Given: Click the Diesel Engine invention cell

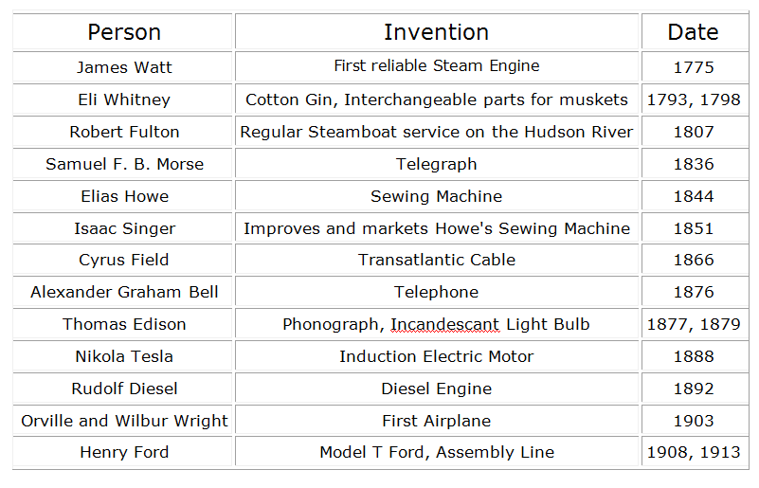Looking at the screenshot, I should coord(436,389).
